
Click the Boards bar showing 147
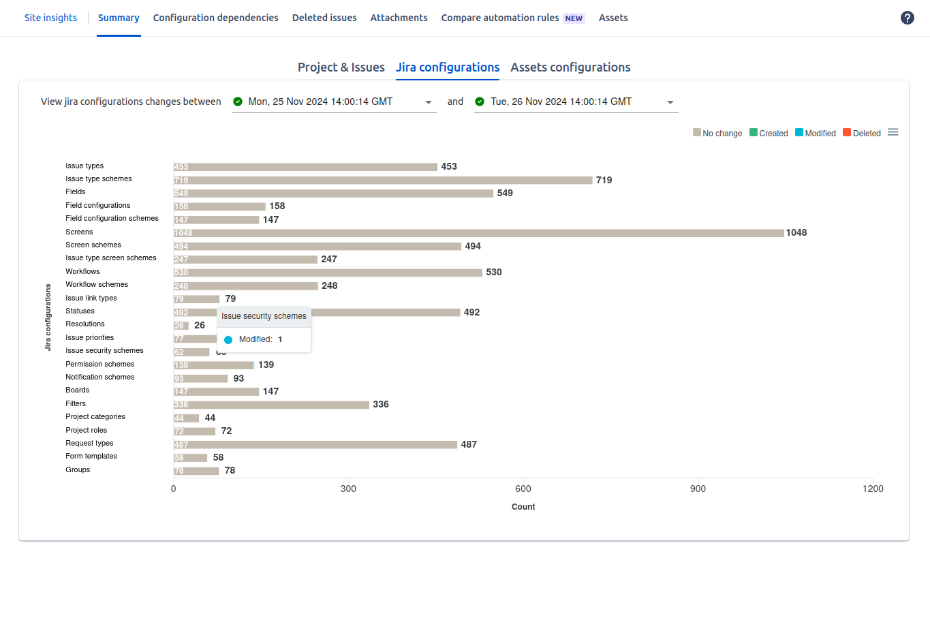tap(217, 392)
